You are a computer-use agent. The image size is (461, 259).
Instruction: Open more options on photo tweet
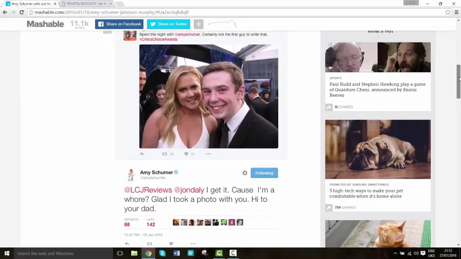(x=208, y=154)
